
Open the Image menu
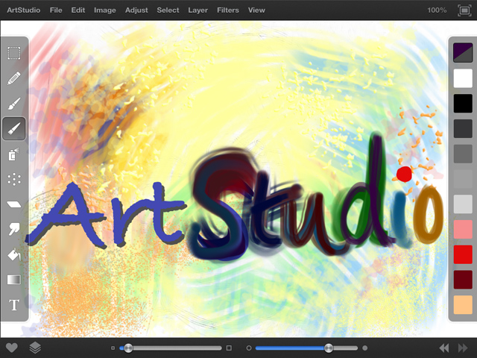[105, 10]
